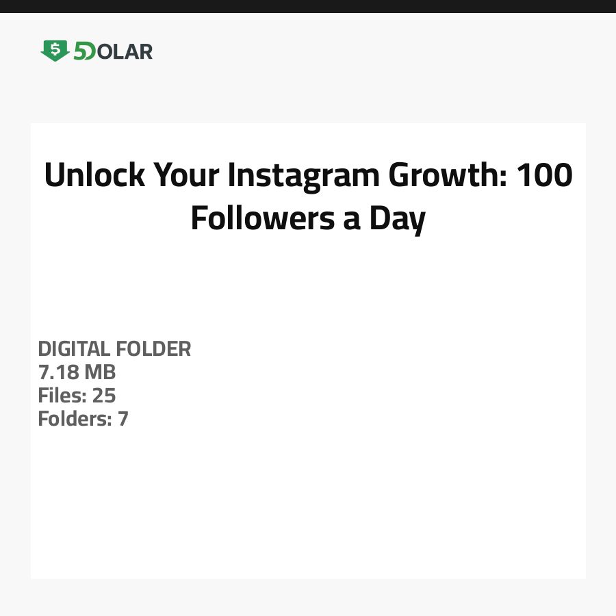Click the word "Your" in the title

(x=186, y=176)
